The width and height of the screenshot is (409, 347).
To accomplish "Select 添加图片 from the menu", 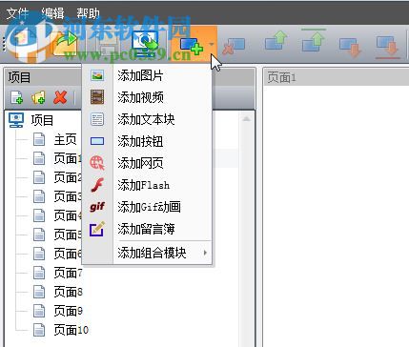I will (x=147, y=75).
